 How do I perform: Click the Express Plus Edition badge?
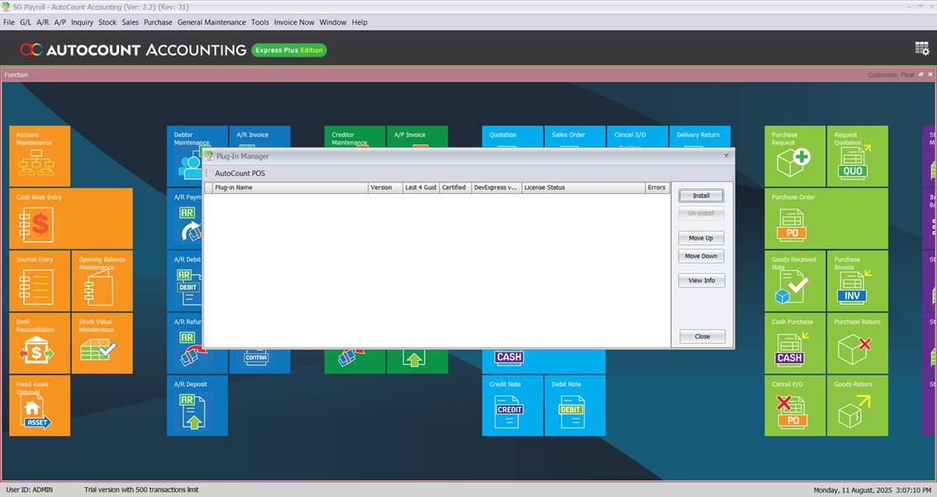pyautogui.click(x=289, y=50)
